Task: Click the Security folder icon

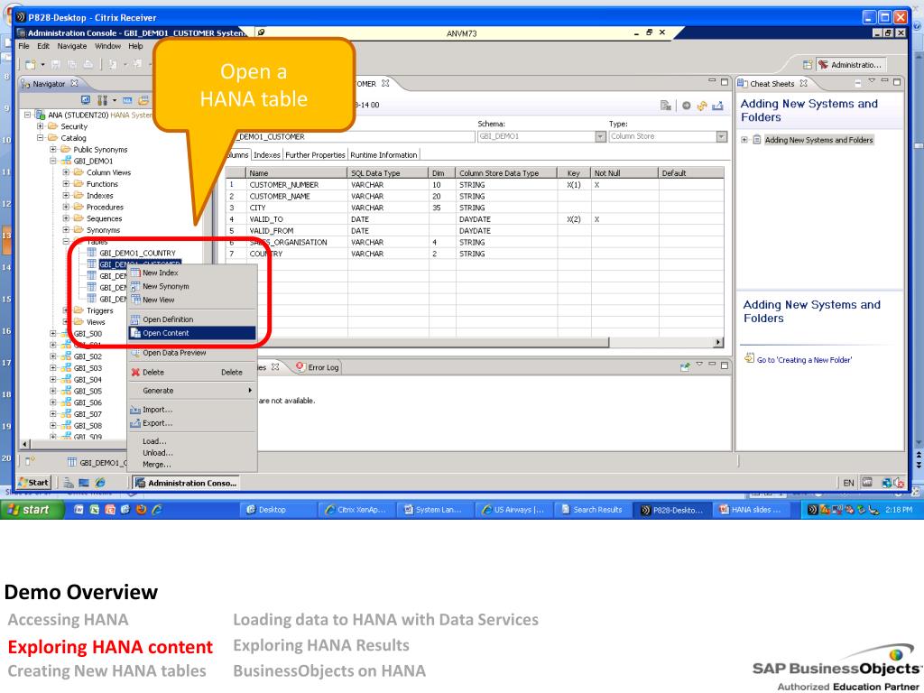Action: pyautogui.click(x=53, y=126)
